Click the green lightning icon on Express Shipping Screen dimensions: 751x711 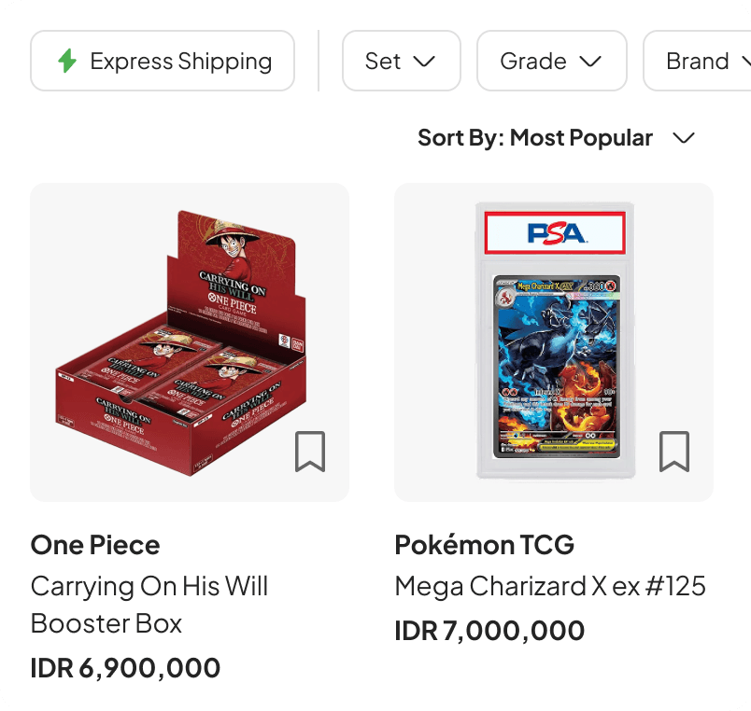(x=65, y=61)
